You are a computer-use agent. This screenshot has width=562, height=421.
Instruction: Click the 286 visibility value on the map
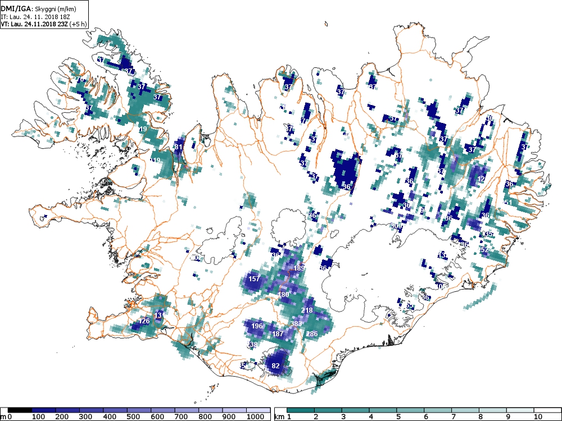coord(312,334)
